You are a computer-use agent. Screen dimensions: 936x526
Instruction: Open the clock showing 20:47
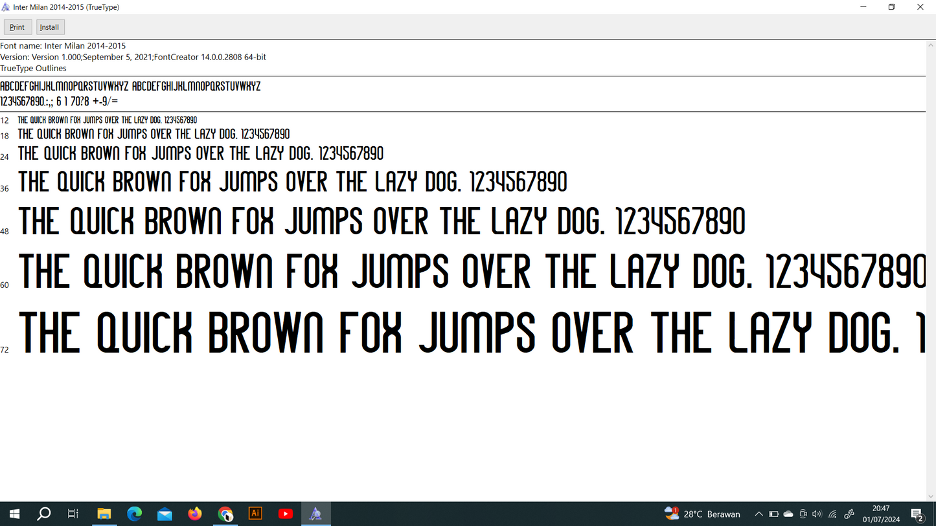[881, 514]
